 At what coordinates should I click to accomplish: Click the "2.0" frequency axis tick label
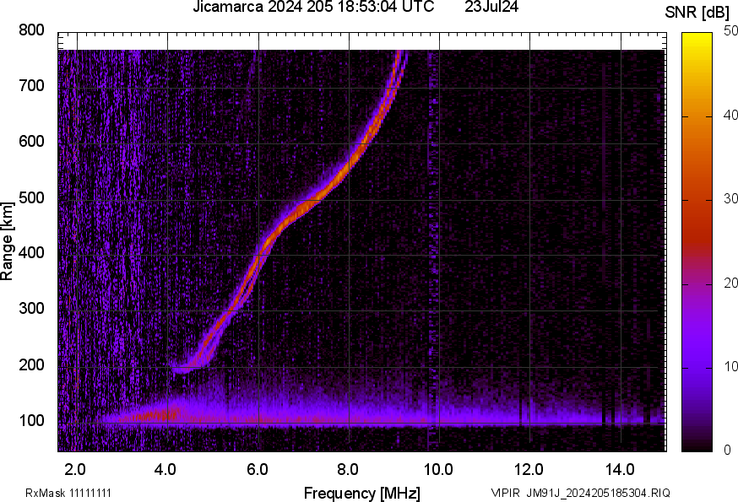(77, 468)
